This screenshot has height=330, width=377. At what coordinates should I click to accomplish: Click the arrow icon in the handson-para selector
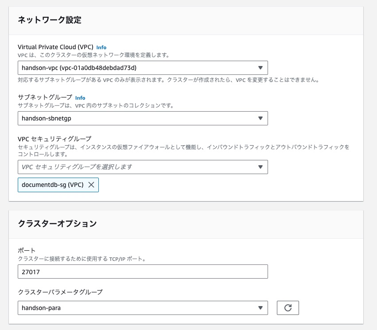(260, 308)
